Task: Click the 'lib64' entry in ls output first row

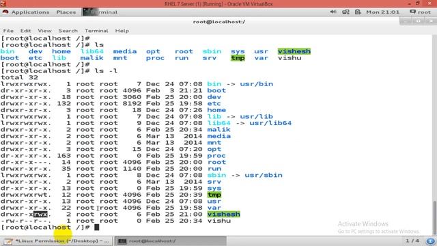Action: point(92,52)
